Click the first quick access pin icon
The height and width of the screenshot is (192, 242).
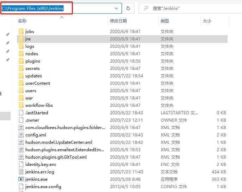tap(7, 34)
